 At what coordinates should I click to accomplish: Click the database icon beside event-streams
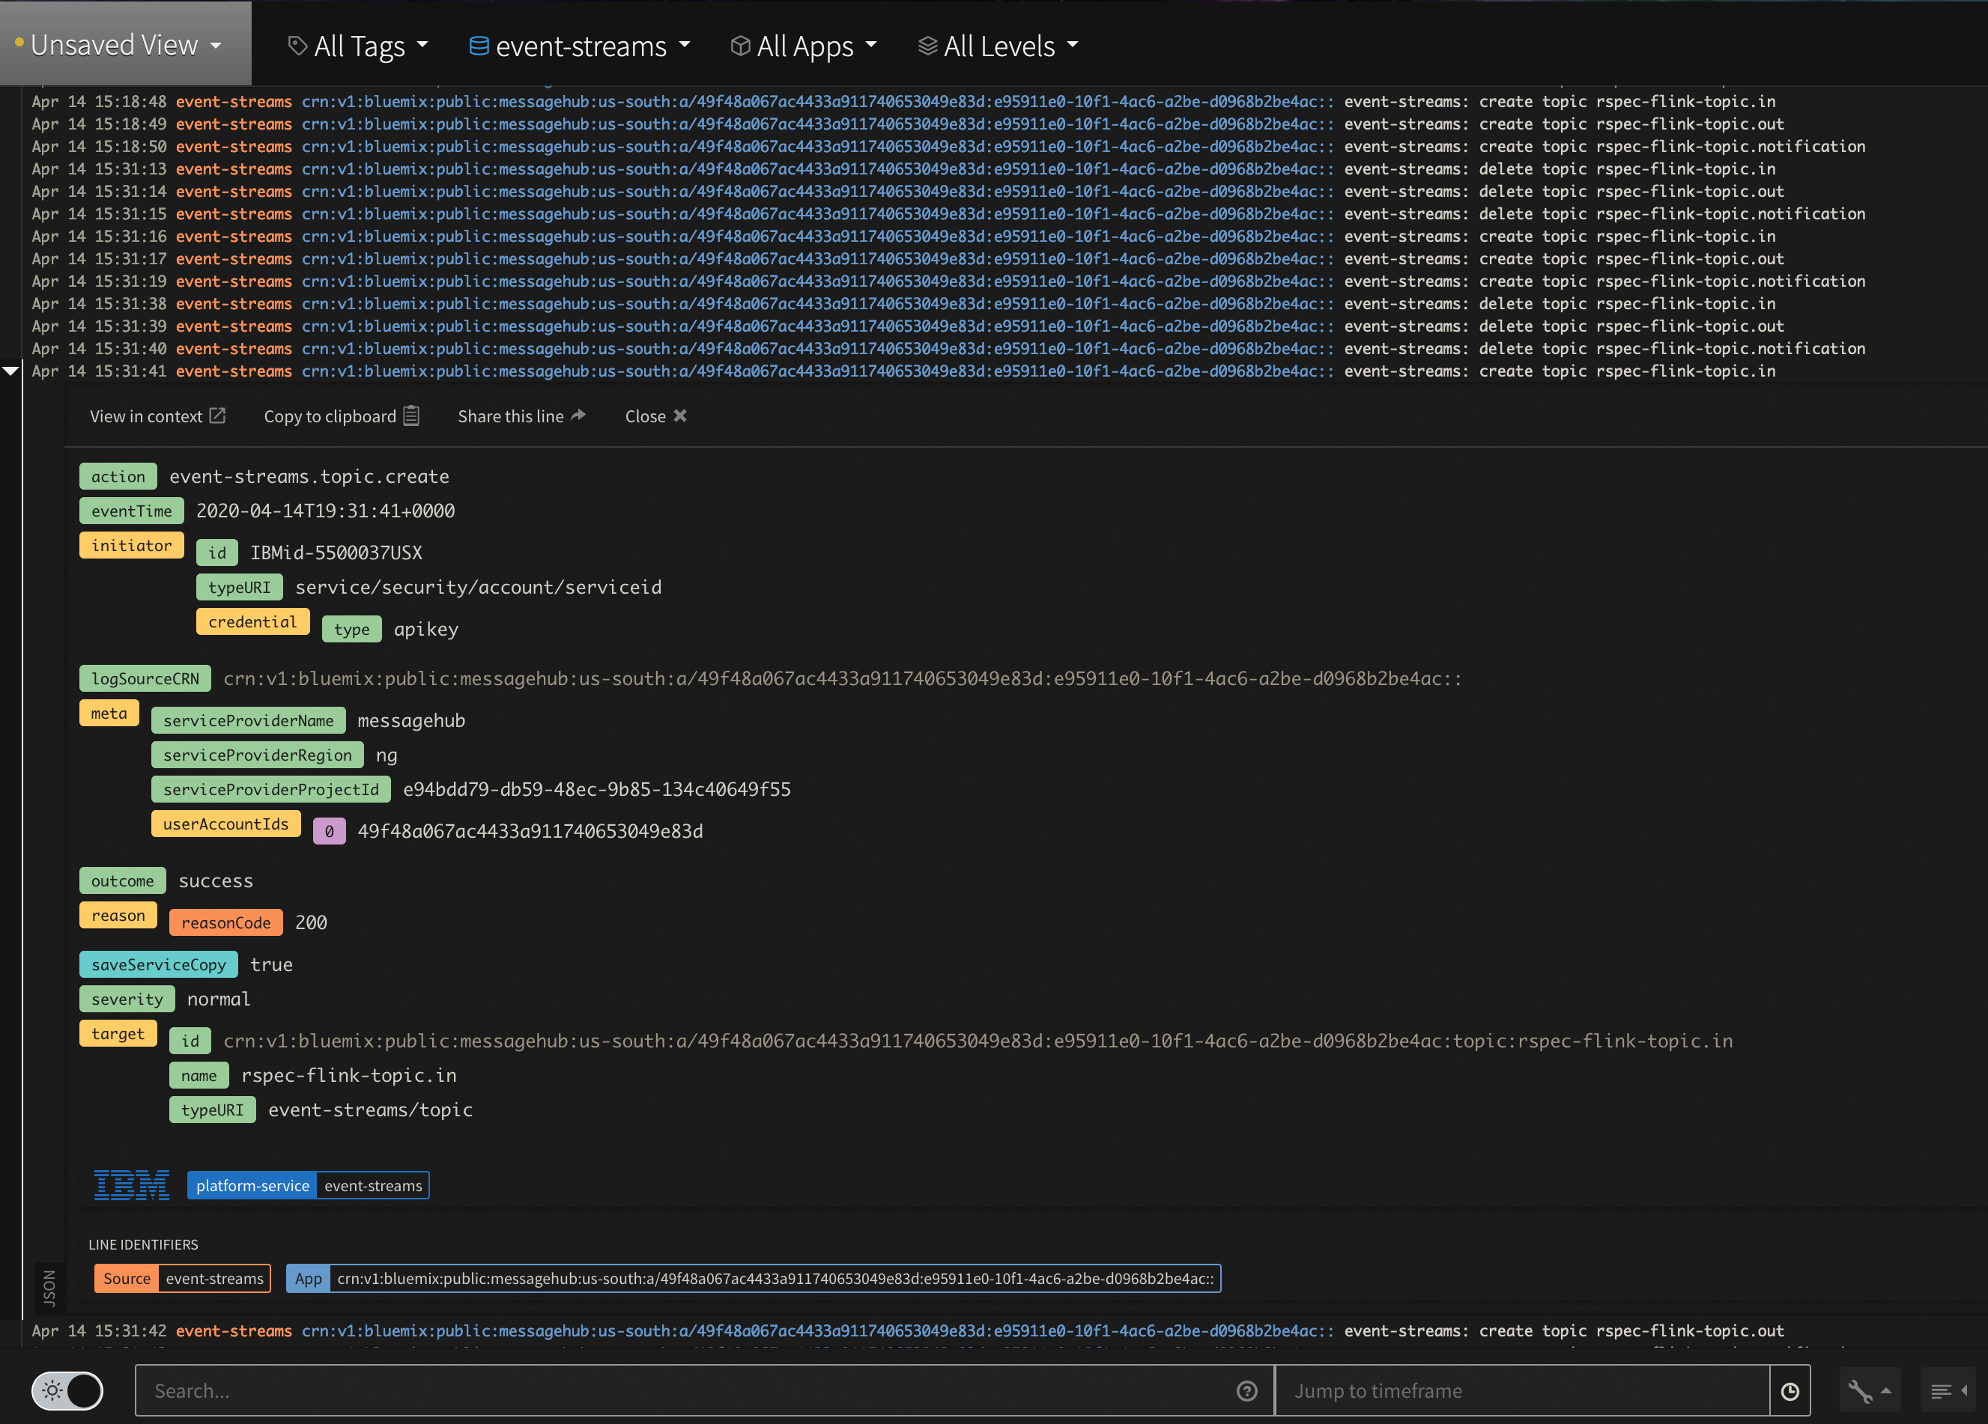tap(479, 46)
